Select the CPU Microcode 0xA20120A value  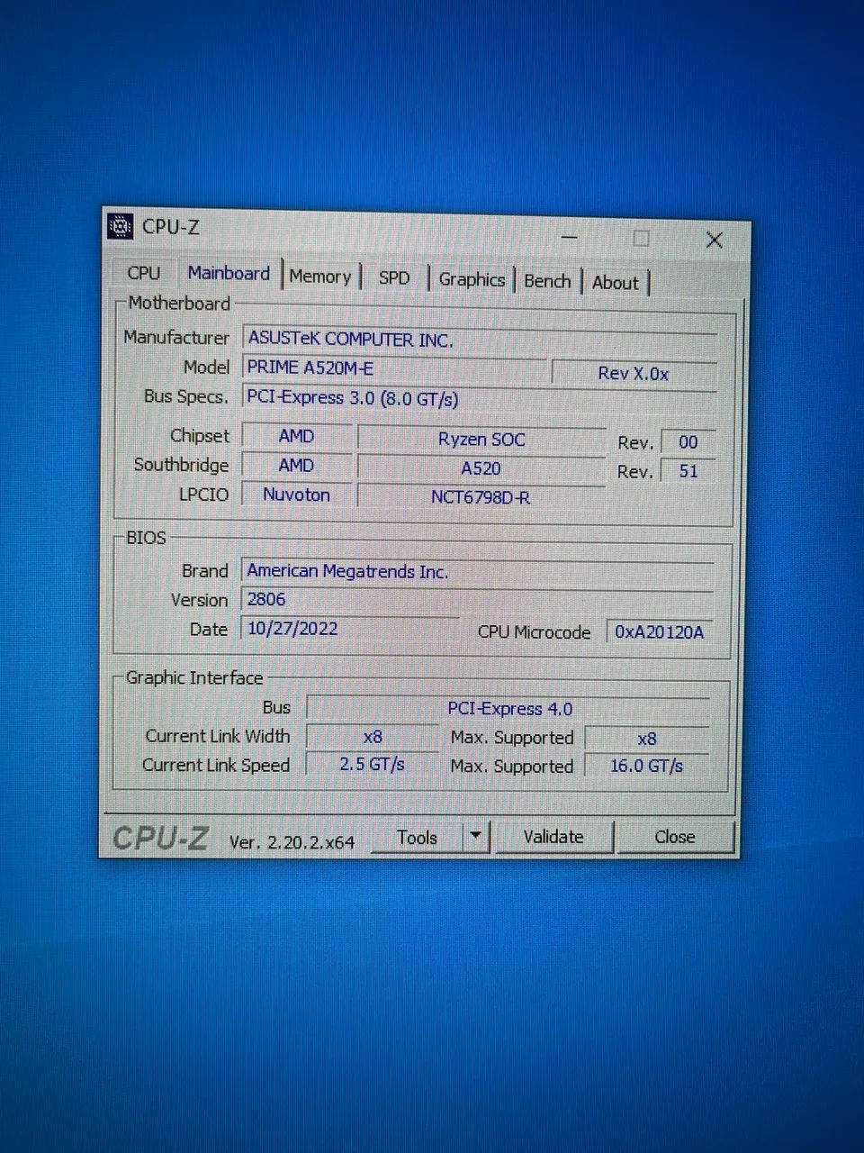[660, 632]
